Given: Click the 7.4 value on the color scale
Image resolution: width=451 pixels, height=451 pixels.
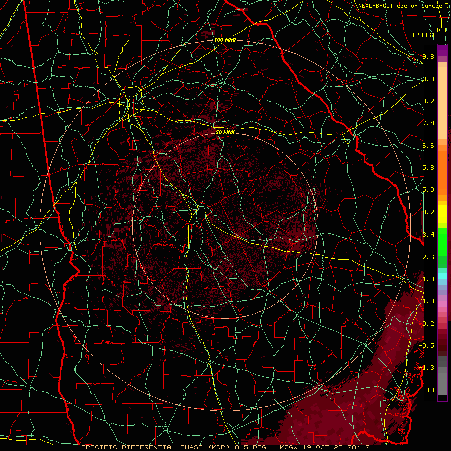Looking at the screenshot, I should coord(428,123).
